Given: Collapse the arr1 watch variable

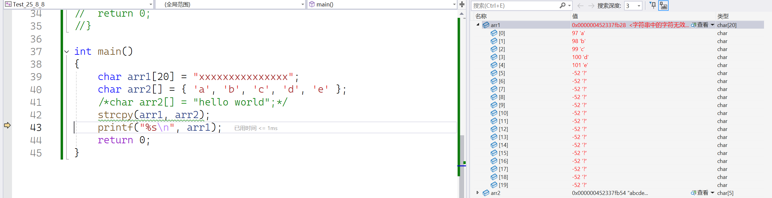Looking at the screenshot, I should tap(478, 25).
